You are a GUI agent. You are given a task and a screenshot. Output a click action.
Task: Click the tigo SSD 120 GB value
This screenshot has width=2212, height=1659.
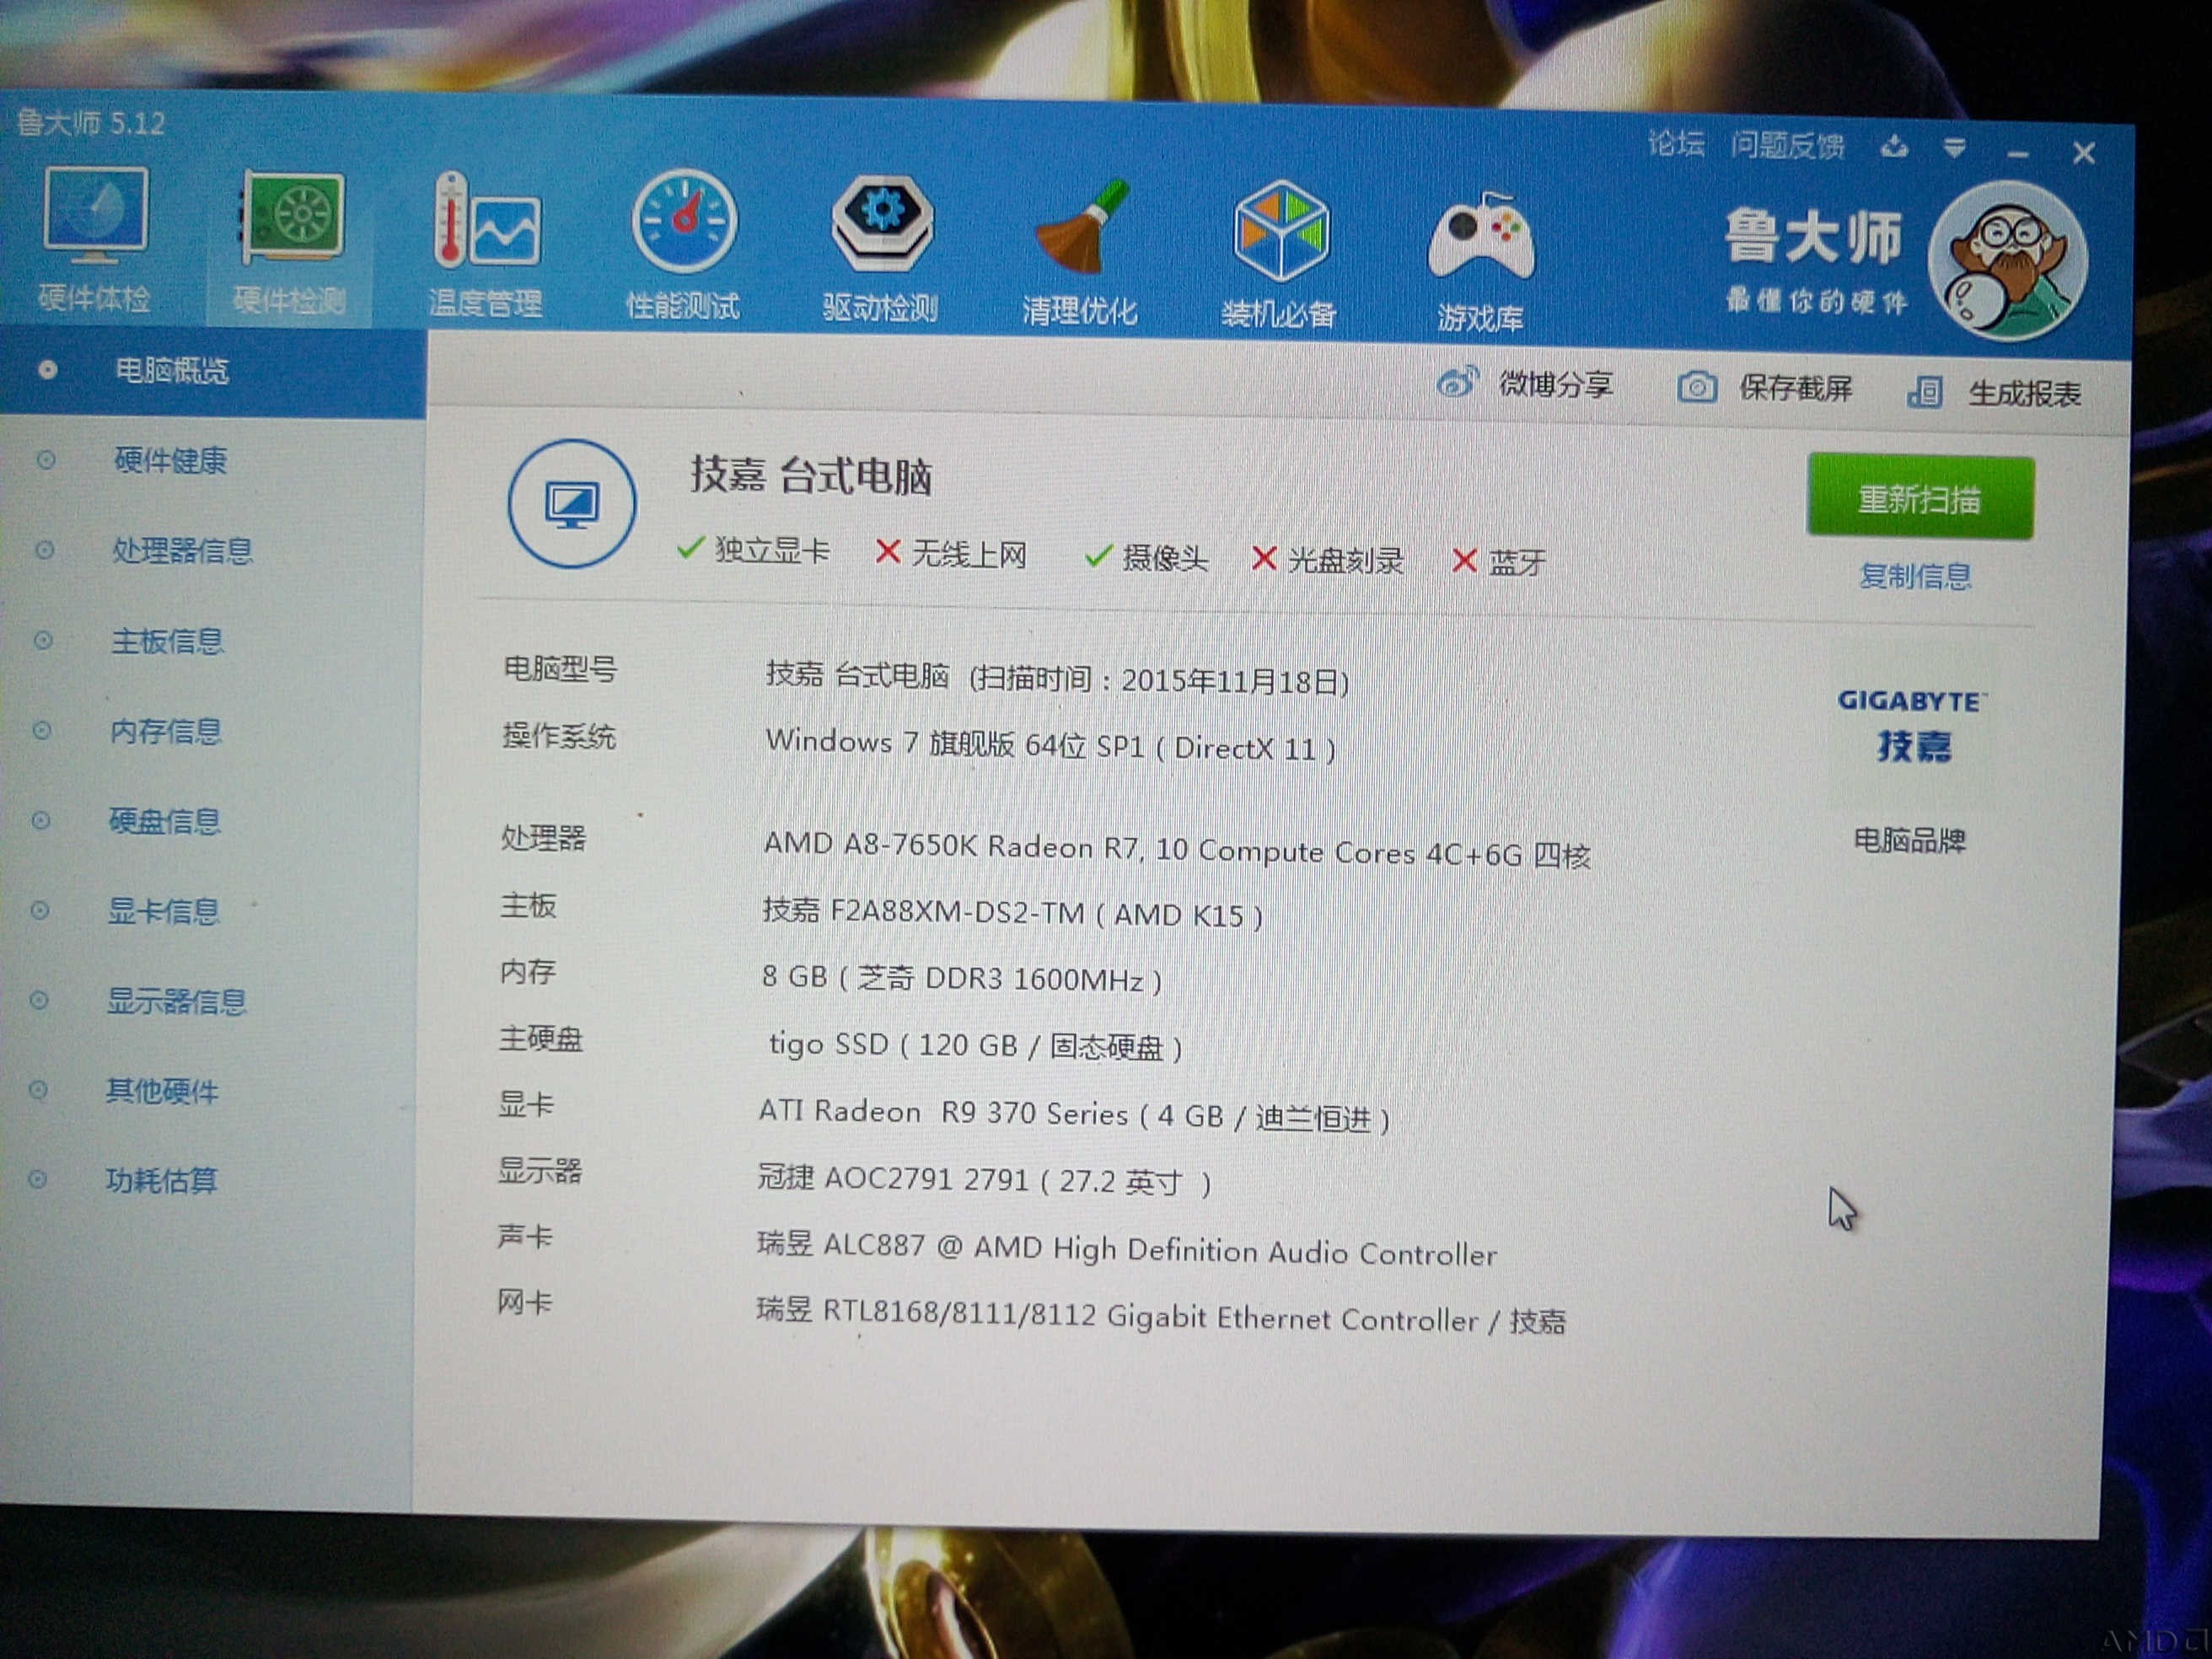[975, 1046]
